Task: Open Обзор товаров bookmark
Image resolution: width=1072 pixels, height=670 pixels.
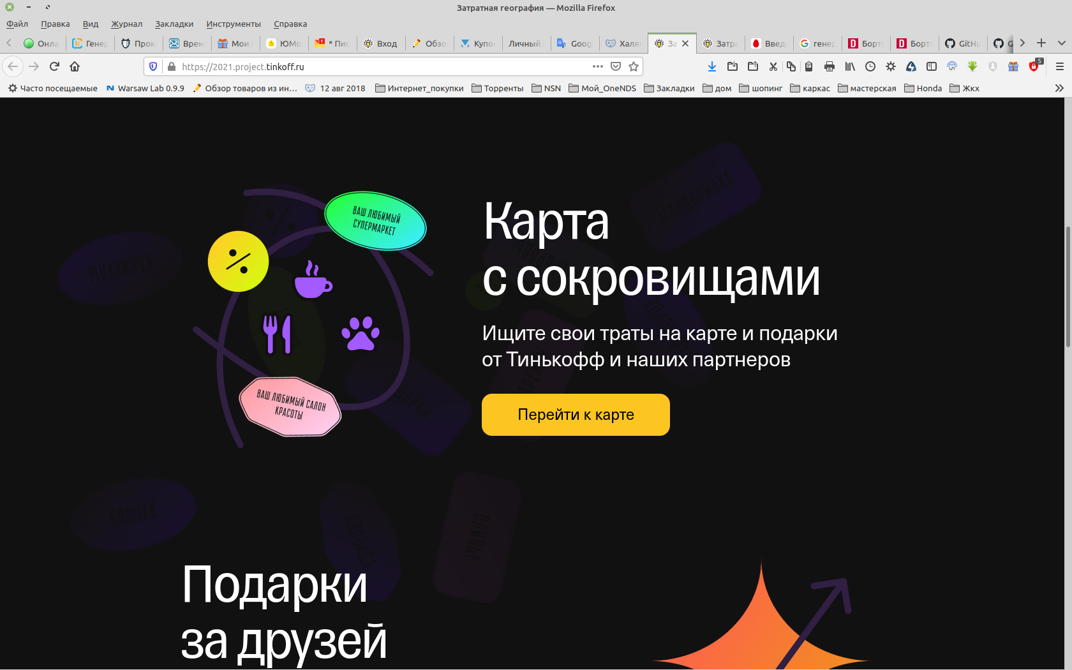Action: coord(245,88)
